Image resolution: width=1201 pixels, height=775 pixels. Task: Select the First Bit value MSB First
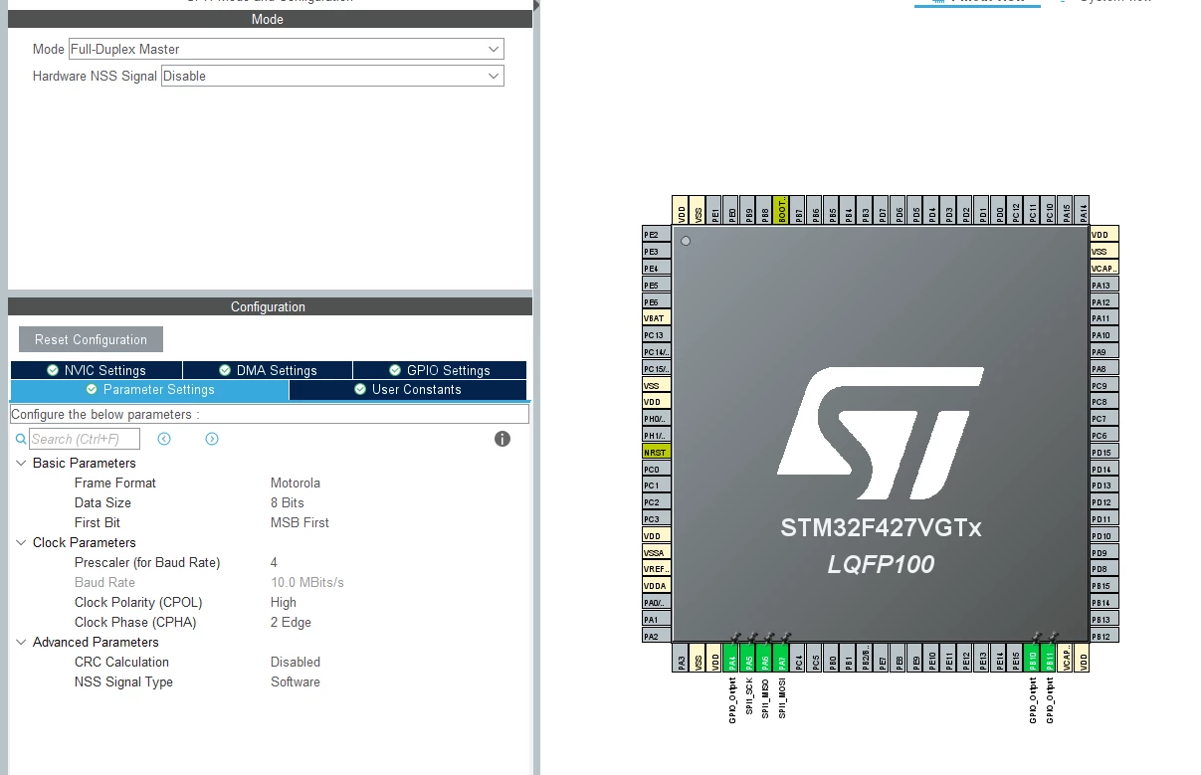[300, 523]
